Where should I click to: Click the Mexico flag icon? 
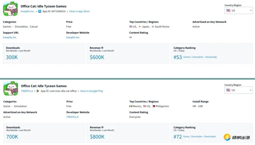(x=131, y=106)
